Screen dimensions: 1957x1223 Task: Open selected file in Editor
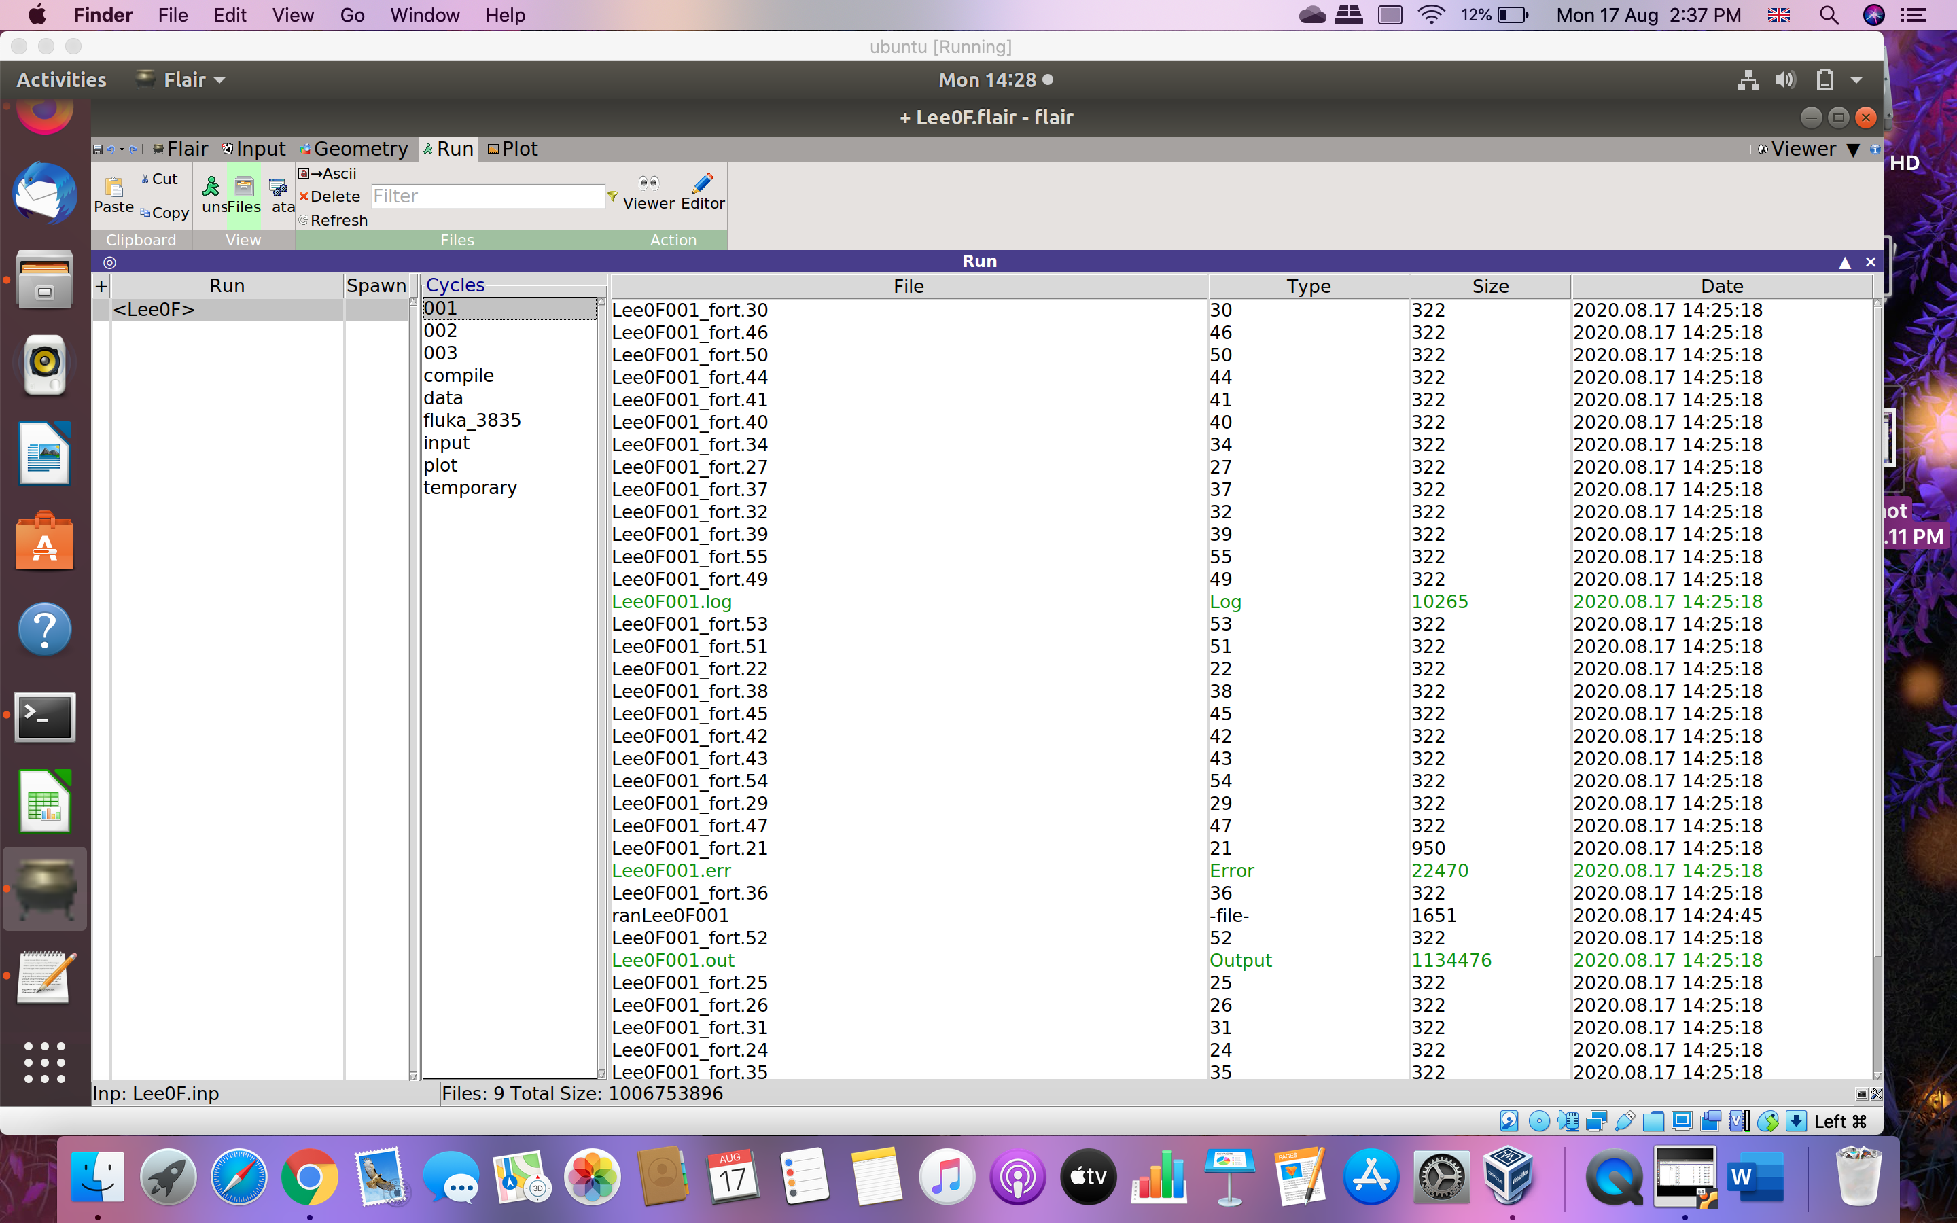(x=703, y=192)
